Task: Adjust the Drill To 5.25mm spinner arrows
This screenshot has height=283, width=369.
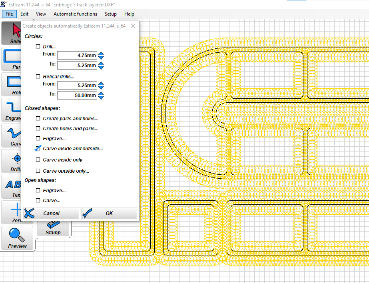Action: (x=101, y=66)
